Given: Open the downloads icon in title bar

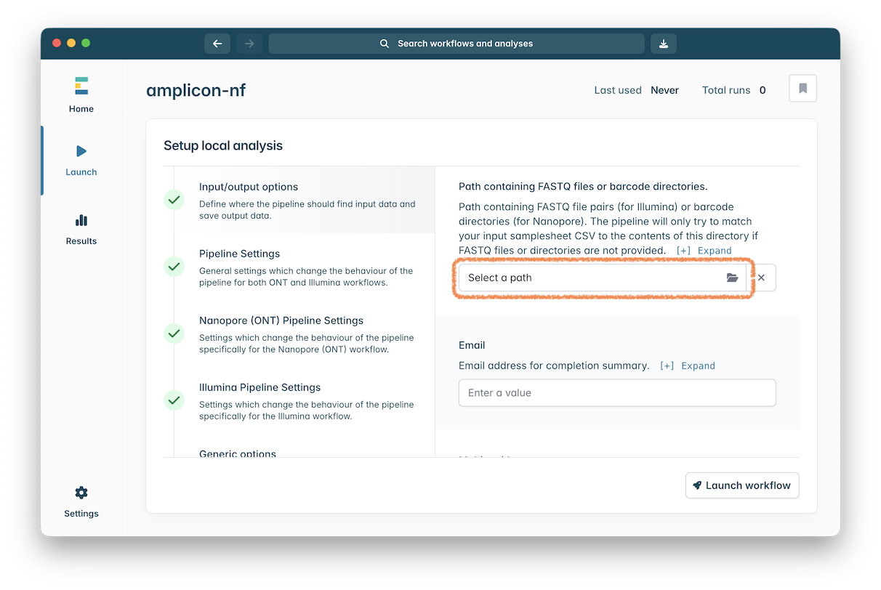Looking at the screenshot, I should [x=663, y=44].
